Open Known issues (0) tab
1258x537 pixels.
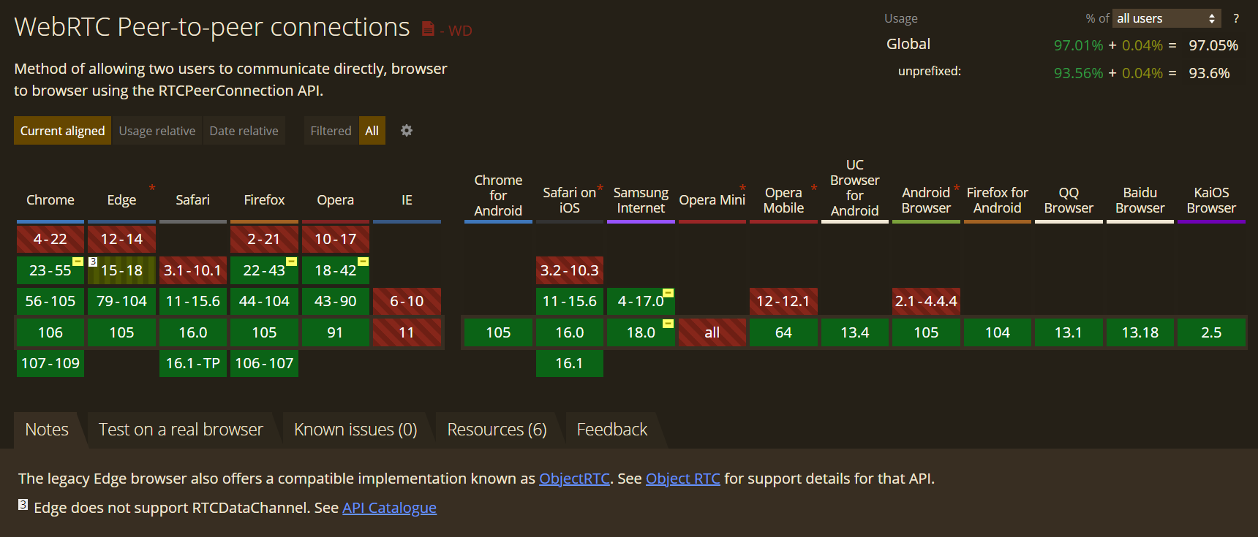coord(355,430)
